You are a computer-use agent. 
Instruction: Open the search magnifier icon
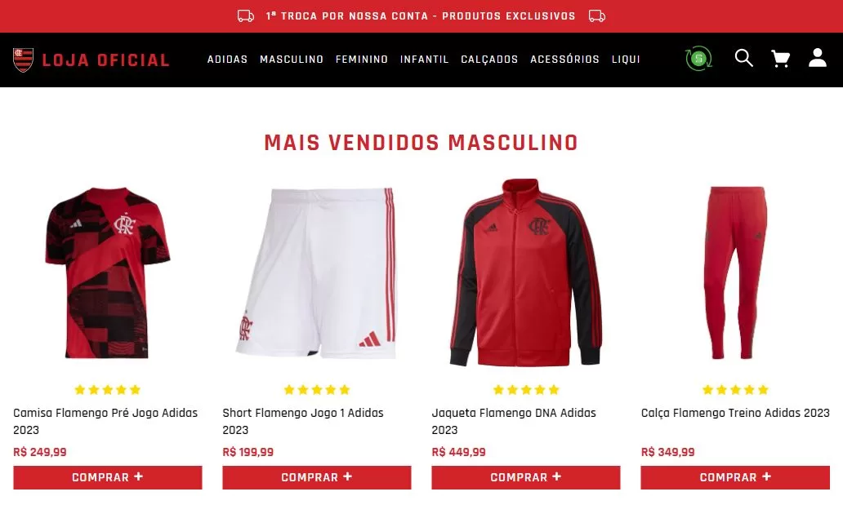[743, 58]
